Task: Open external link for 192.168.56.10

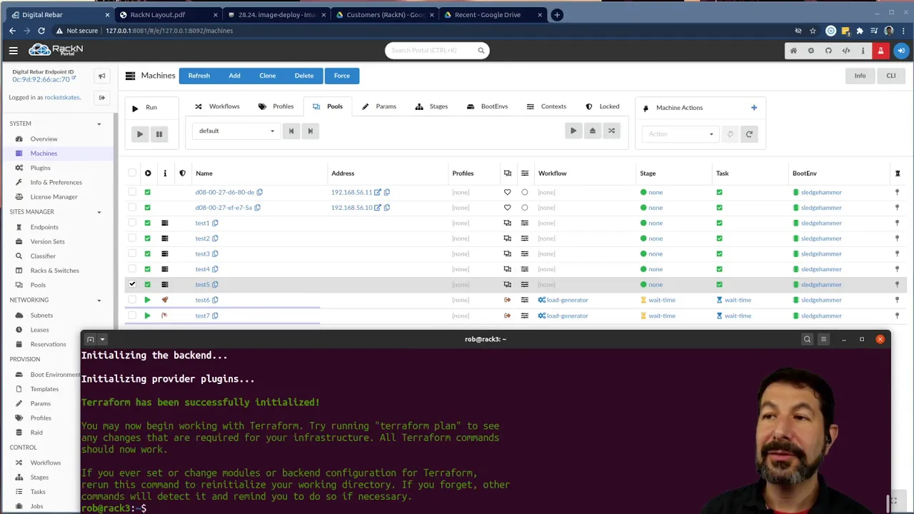Action: coord(378,208)
